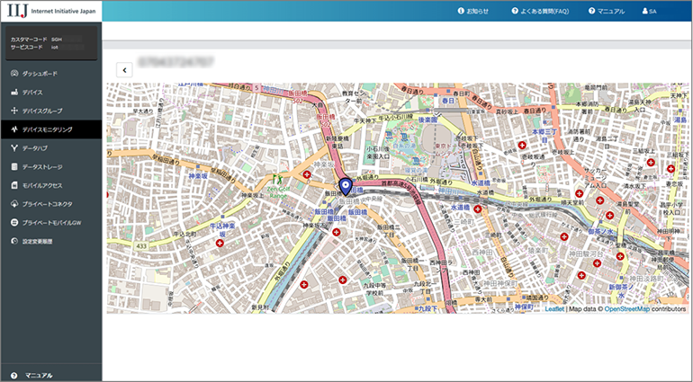Click the Leaflet attribution link
Image resolution: width=693 pixels, height=382 pixels.
pyautogui.click(x=554, y=309)
